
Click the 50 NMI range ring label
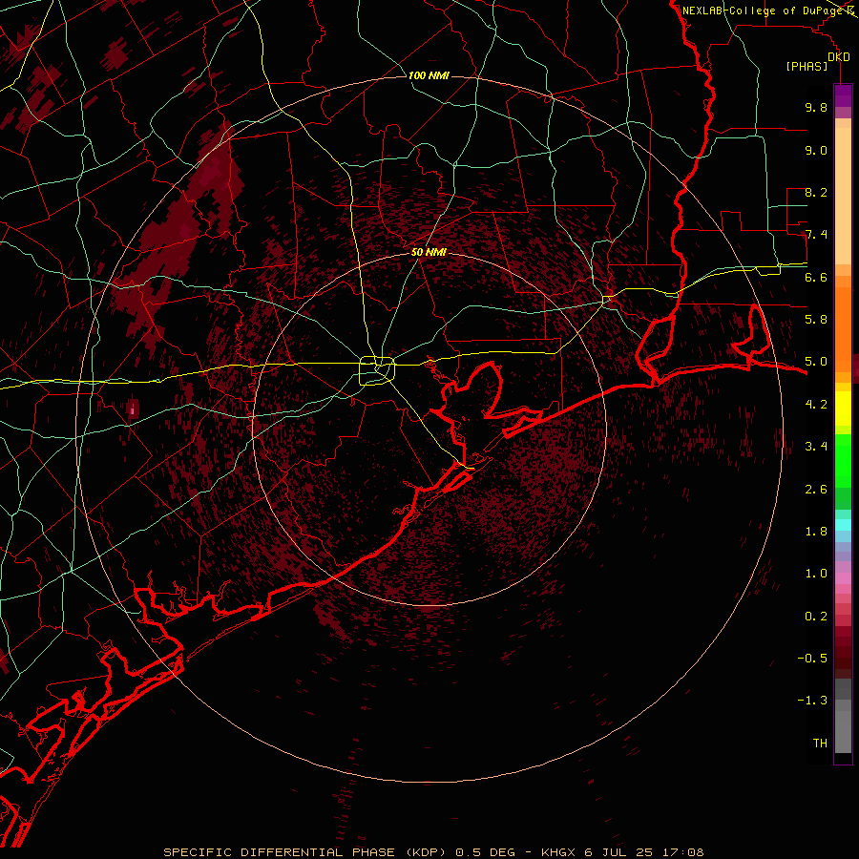click(429, 252)
